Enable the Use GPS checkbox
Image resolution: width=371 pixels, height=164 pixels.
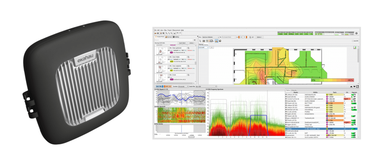click(353, 41)
